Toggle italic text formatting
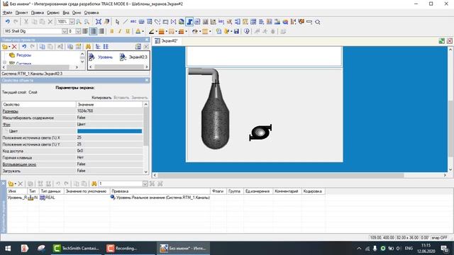 click(120, 31)
